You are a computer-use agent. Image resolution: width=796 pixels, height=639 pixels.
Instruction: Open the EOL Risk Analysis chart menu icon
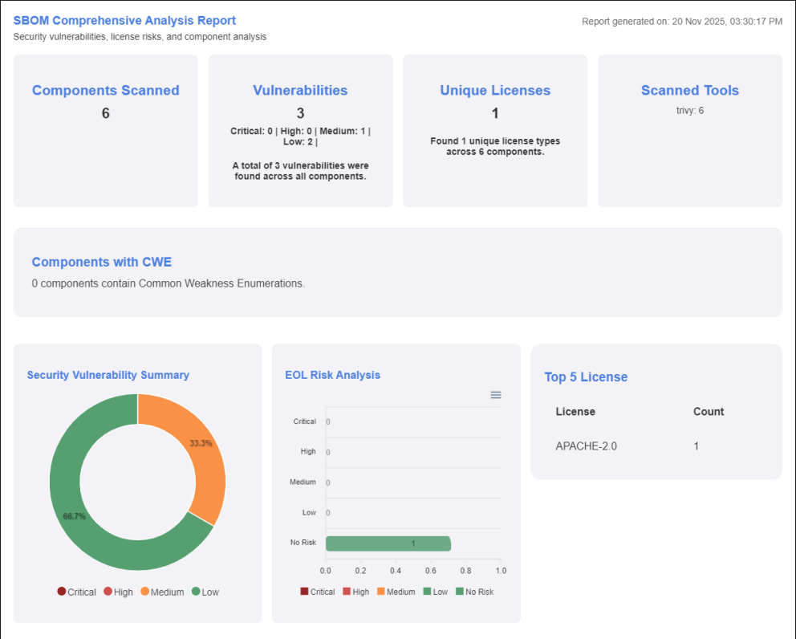point(496,395)
